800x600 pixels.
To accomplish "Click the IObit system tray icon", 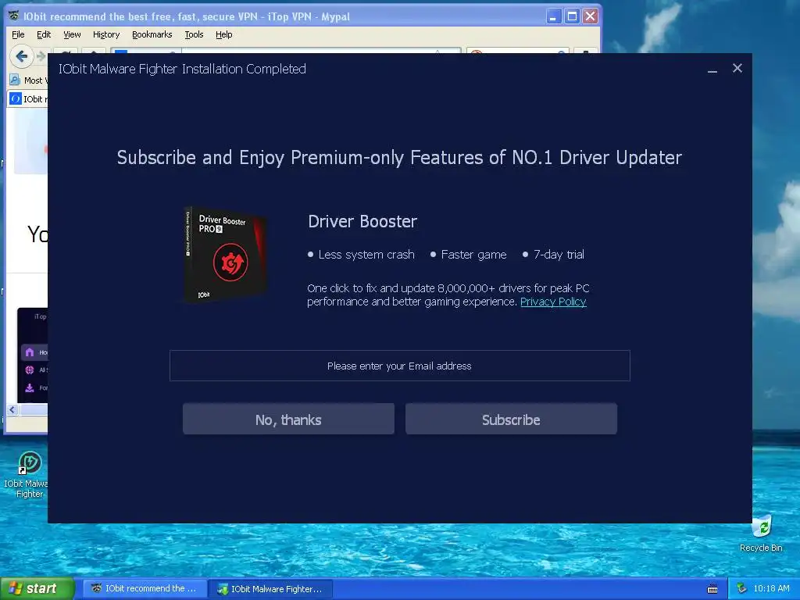I will click(742, 589).
